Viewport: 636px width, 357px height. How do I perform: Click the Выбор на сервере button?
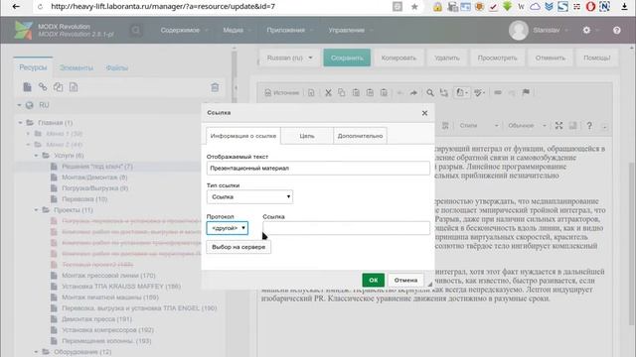click(x=238, y=247)
